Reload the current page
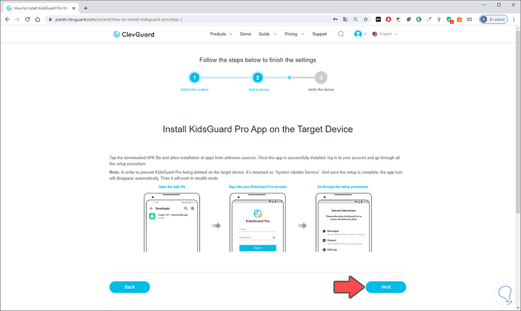The image size is (521, 311). click(27, 19)
